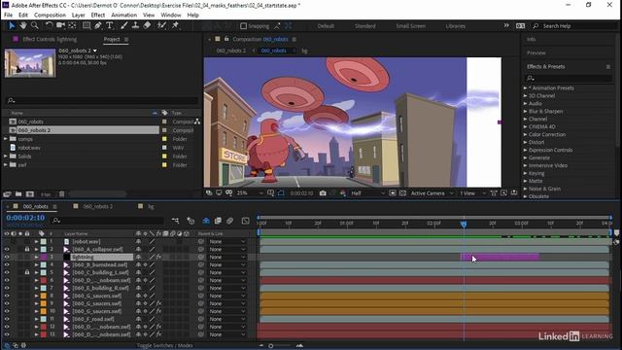Select the Selection arrow tool
The width and height of the screenshot is (622, 350).
(12, 25)
